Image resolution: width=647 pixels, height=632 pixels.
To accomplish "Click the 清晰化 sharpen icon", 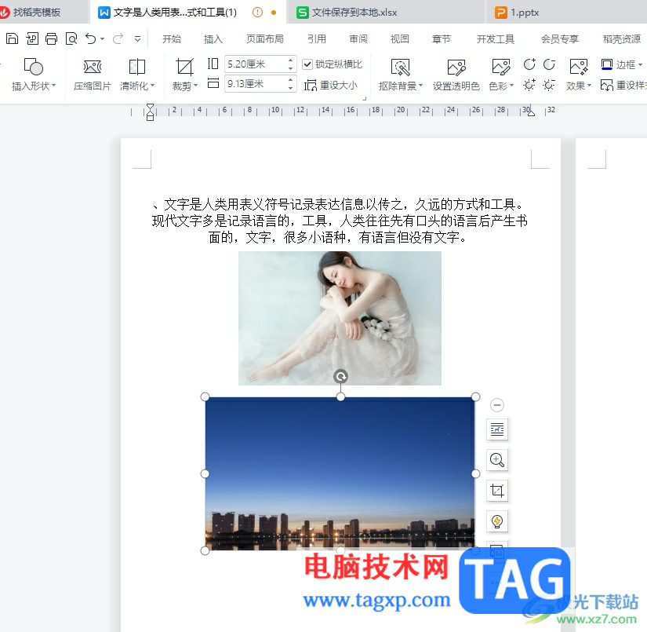I will [137, 67].
